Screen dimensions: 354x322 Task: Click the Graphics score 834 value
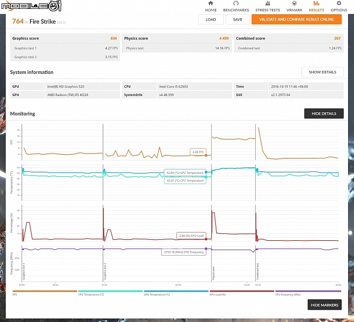pos(114,38)
